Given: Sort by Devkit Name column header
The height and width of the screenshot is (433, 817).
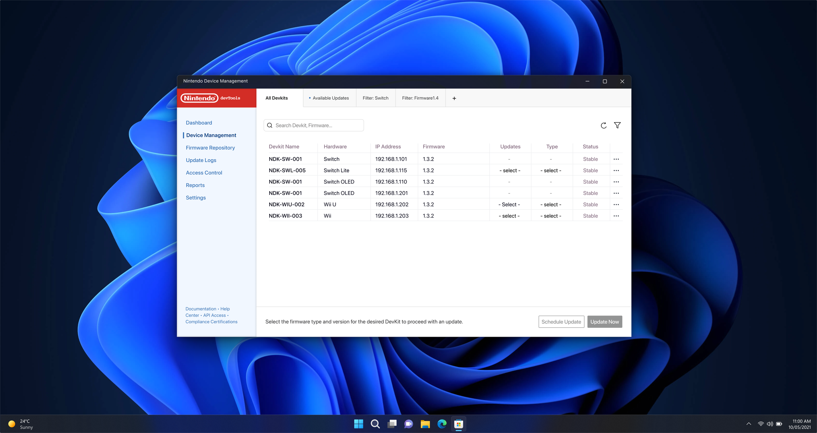Looking at the screenshot, I should pyautogui.click(x=284, y=147).
